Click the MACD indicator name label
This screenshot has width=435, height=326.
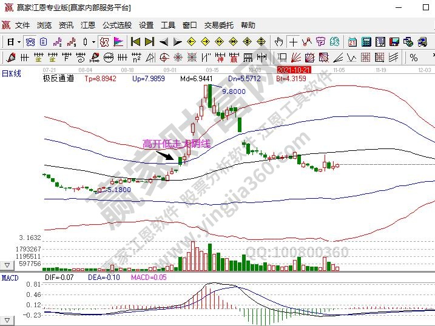[x=9, y=278]
